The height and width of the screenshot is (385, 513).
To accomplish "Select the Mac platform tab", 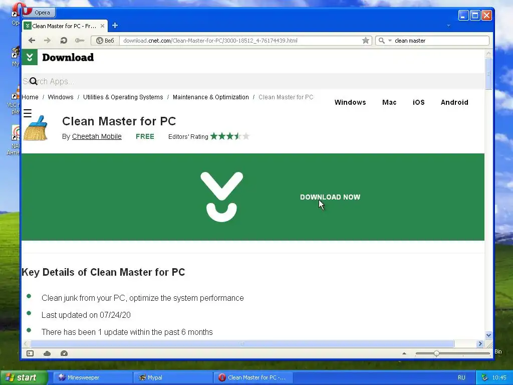I will (389, 102).
